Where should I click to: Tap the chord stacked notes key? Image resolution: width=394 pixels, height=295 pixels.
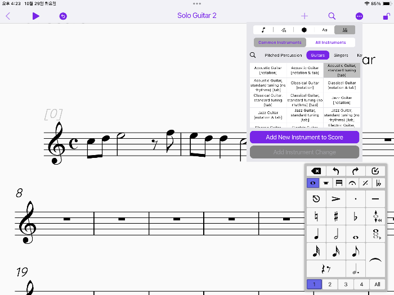(375, 234)
